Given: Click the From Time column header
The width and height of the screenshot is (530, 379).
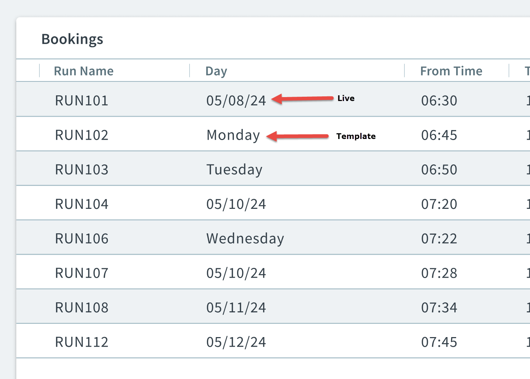Looking at the screenshot, I should 451,71.
